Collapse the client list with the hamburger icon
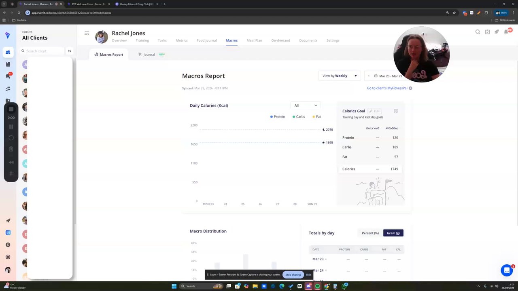Screen dimensions: 518x291 click(87, 33)
